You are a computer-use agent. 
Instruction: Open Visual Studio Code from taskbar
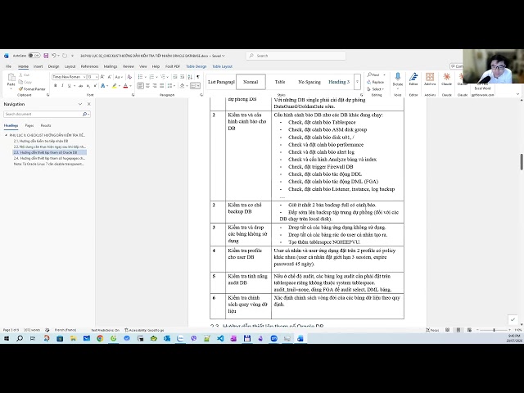click(x=220, y=338)
